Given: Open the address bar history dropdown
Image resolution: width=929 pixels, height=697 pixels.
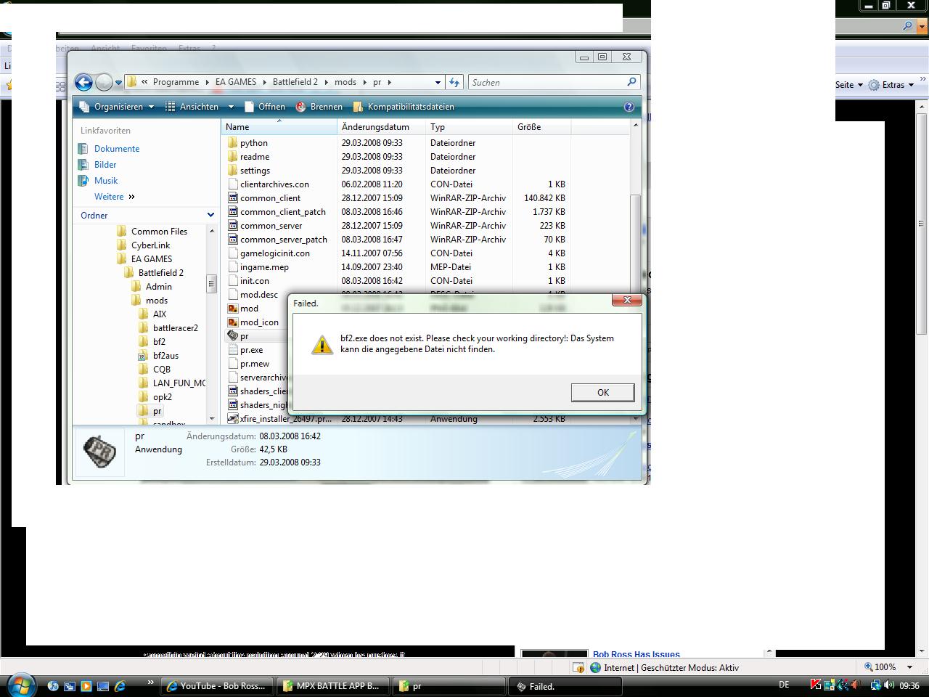Looking at the screenshot, I should (x=438, y=82).
